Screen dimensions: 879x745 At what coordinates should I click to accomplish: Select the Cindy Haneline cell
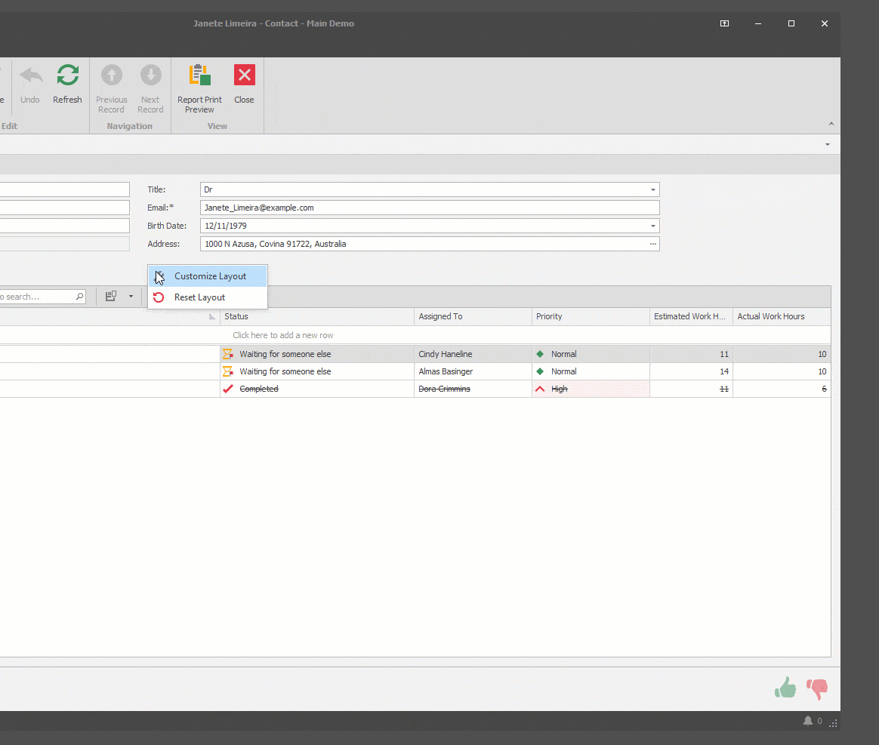[473, 354]
